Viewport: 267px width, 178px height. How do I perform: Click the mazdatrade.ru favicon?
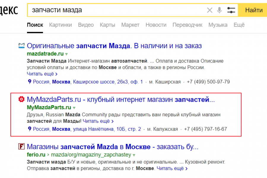tap(21, 46)
